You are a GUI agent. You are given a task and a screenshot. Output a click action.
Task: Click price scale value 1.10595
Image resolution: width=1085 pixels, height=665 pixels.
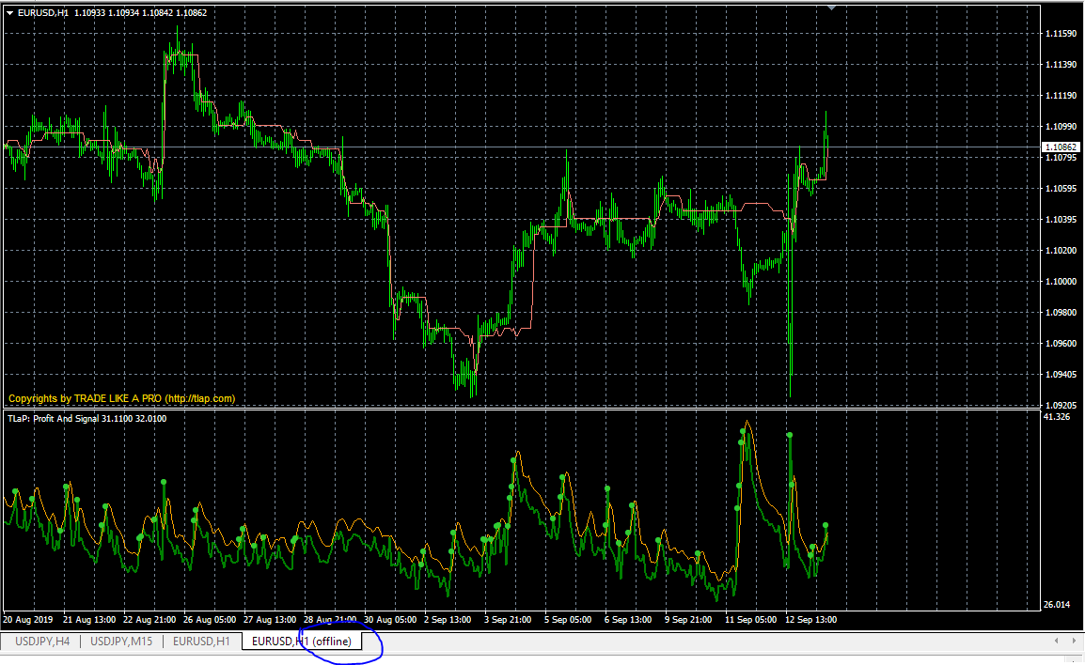[x=1061, y=188]
